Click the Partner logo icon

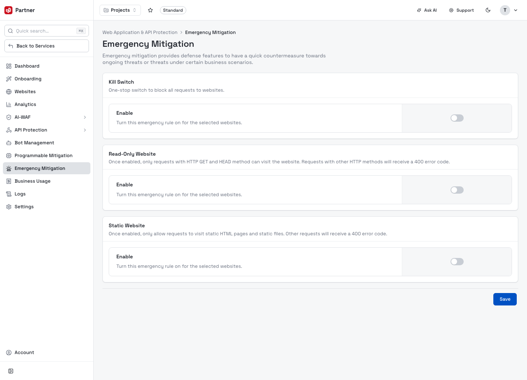tap(8, 10)
